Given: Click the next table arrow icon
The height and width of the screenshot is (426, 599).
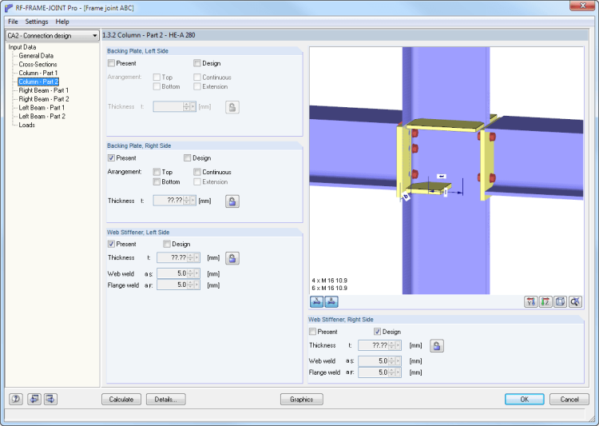Looking at the screenshot, I should (x=50, y=399).
